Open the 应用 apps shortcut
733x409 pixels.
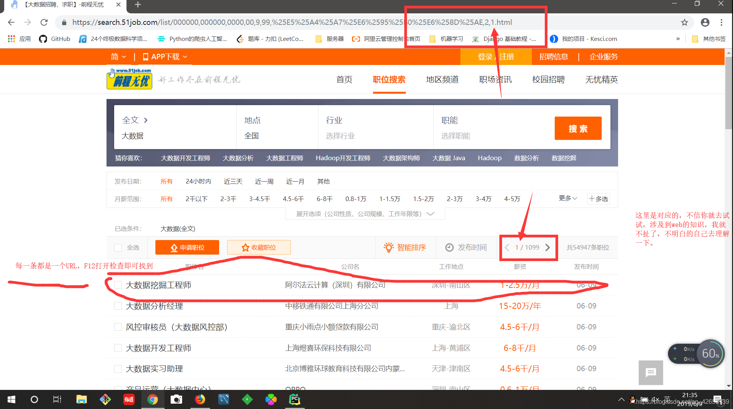pyautogui.click(x=19, y=39)
